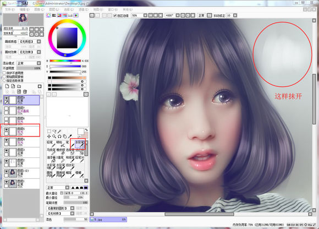
Task: Click the 3.jpg document tab at bottom
Action: (x=108, y=220)
